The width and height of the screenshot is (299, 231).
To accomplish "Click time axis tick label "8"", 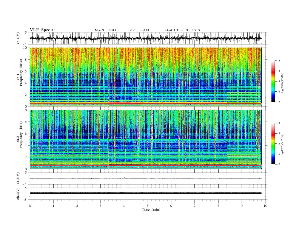I will click(218, 206).
